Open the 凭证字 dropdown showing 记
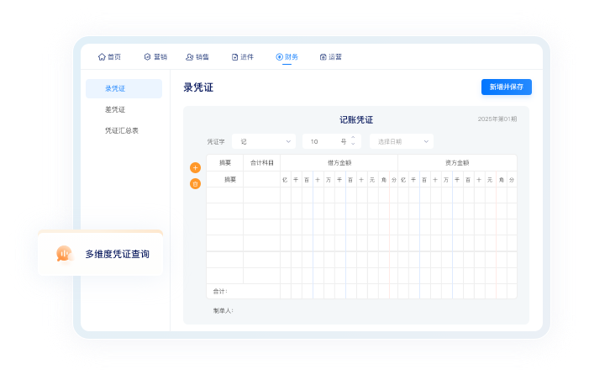Image resolution: width=589 pixels, height=380 pixels. click(x=264, y=141)
